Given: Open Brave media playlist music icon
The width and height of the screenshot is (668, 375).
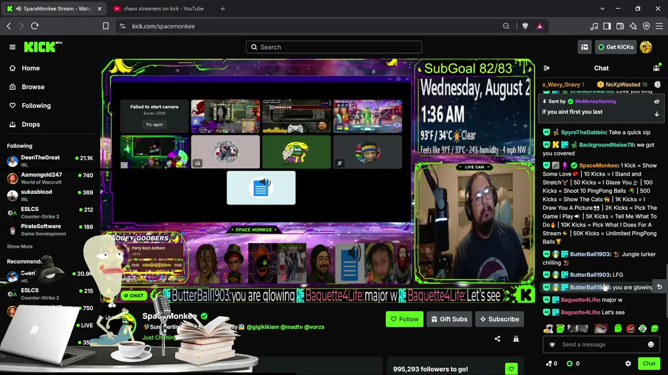Looking at the screenshot, I should pos(594,26).
